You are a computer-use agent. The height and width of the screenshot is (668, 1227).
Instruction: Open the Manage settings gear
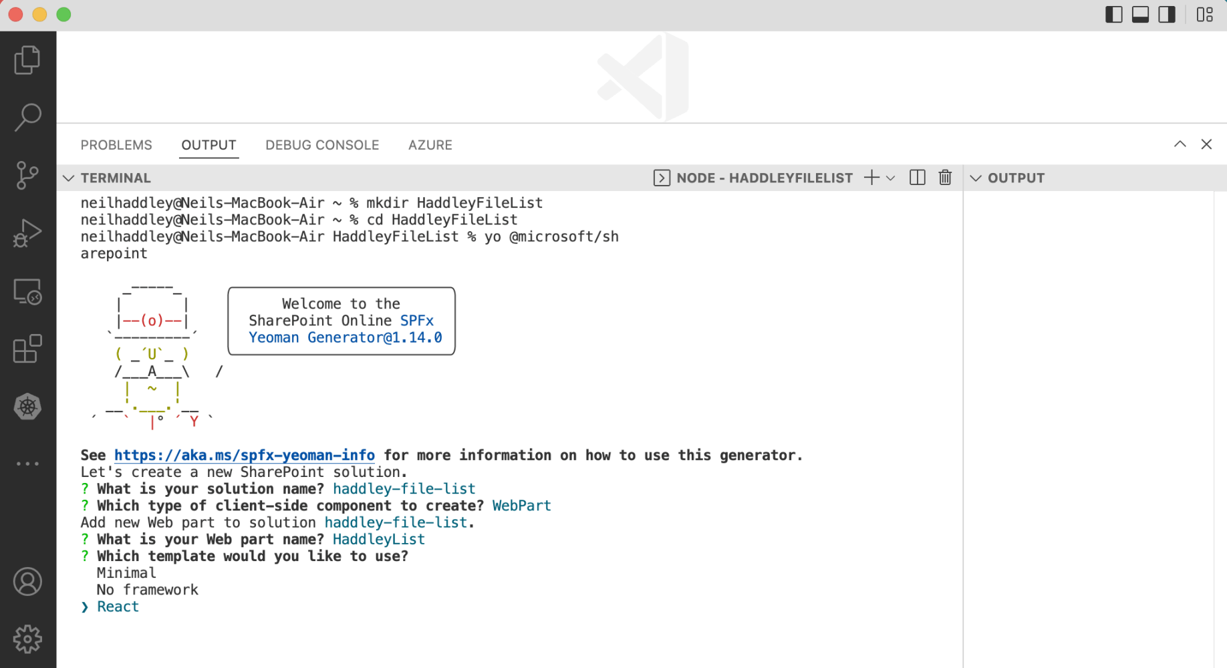27,639
